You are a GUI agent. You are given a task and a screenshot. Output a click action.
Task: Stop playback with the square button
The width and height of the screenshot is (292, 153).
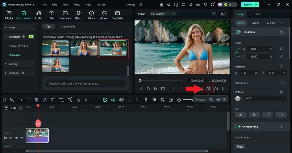click(x=163, y=89)
